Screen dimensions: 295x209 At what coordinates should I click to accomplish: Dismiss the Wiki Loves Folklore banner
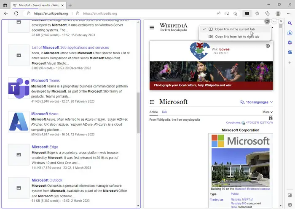[x=268, y=46]
